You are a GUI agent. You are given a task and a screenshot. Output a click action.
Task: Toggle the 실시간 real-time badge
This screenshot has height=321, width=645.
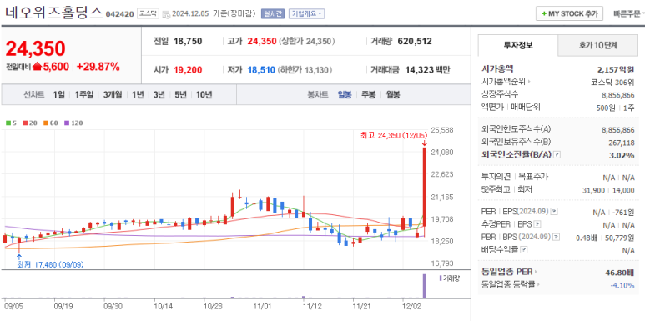pyautogui.click(x=273, y=13)
